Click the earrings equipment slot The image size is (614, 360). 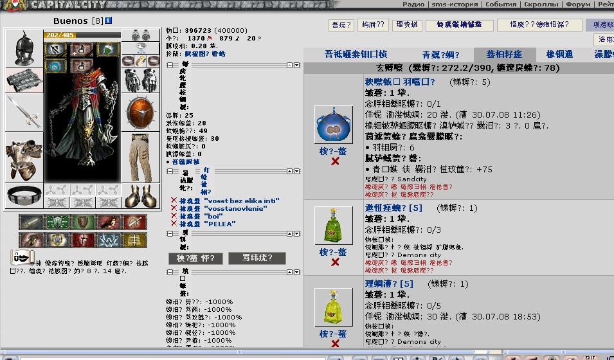(x=141, y=35)
